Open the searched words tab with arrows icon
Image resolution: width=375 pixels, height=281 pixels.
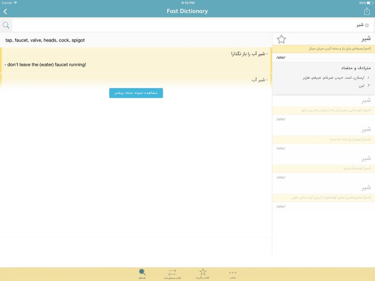[172, 274]
